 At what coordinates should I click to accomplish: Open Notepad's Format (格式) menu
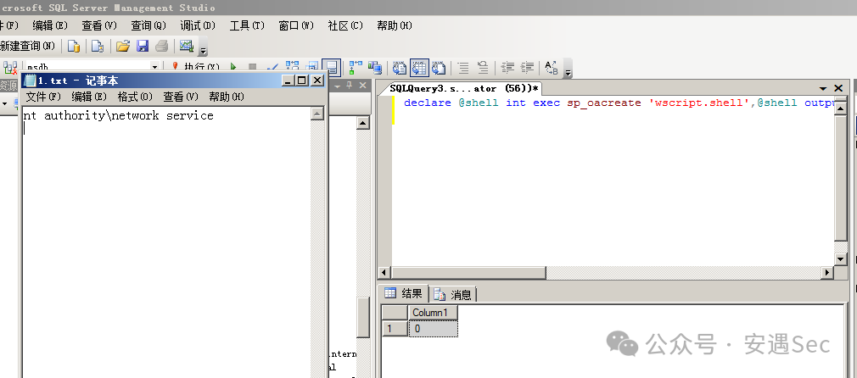[x=135, y=97]
